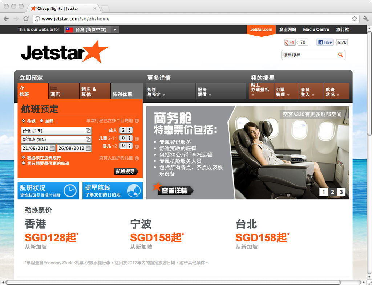
Task: Click info icon beside 须有人监护的儿童
Action: tap(137, 158)
